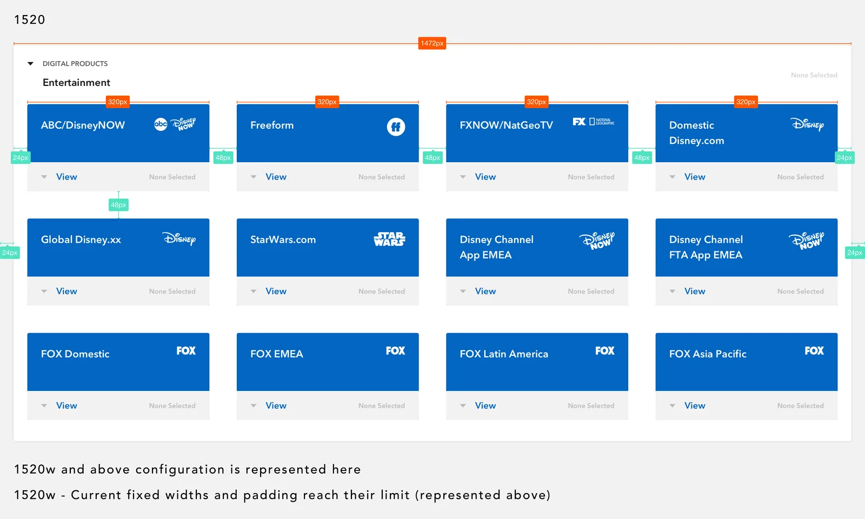The image size is (865, 519).
Task: Expand the Disney Channel App EMEA view arrow
Action: tap(463, 291)
